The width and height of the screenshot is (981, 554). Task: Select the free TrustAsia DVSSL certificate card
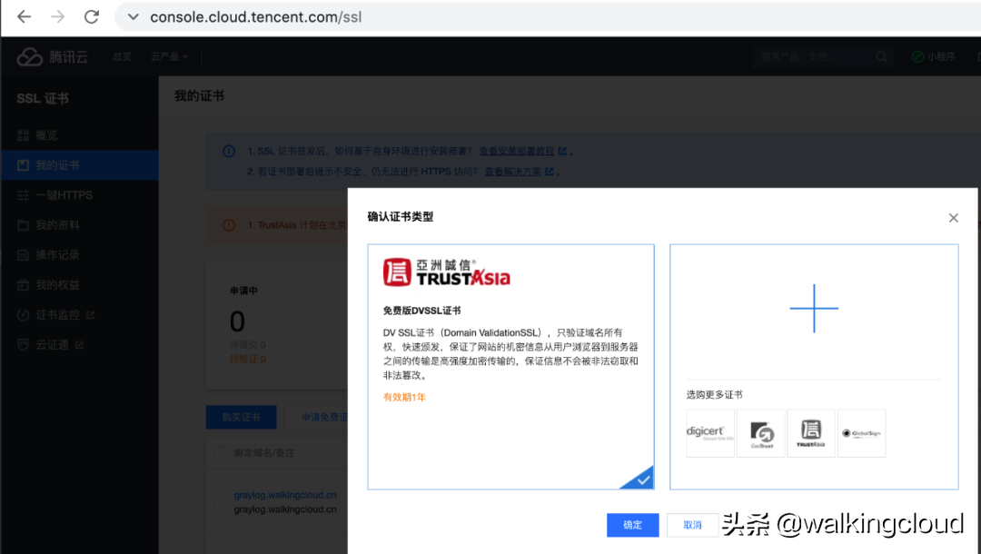[x=510, y=363]
